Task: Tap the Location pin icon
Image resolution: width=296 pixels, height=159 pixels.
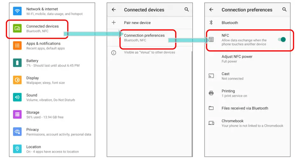Action: click(x=17, y=149)
